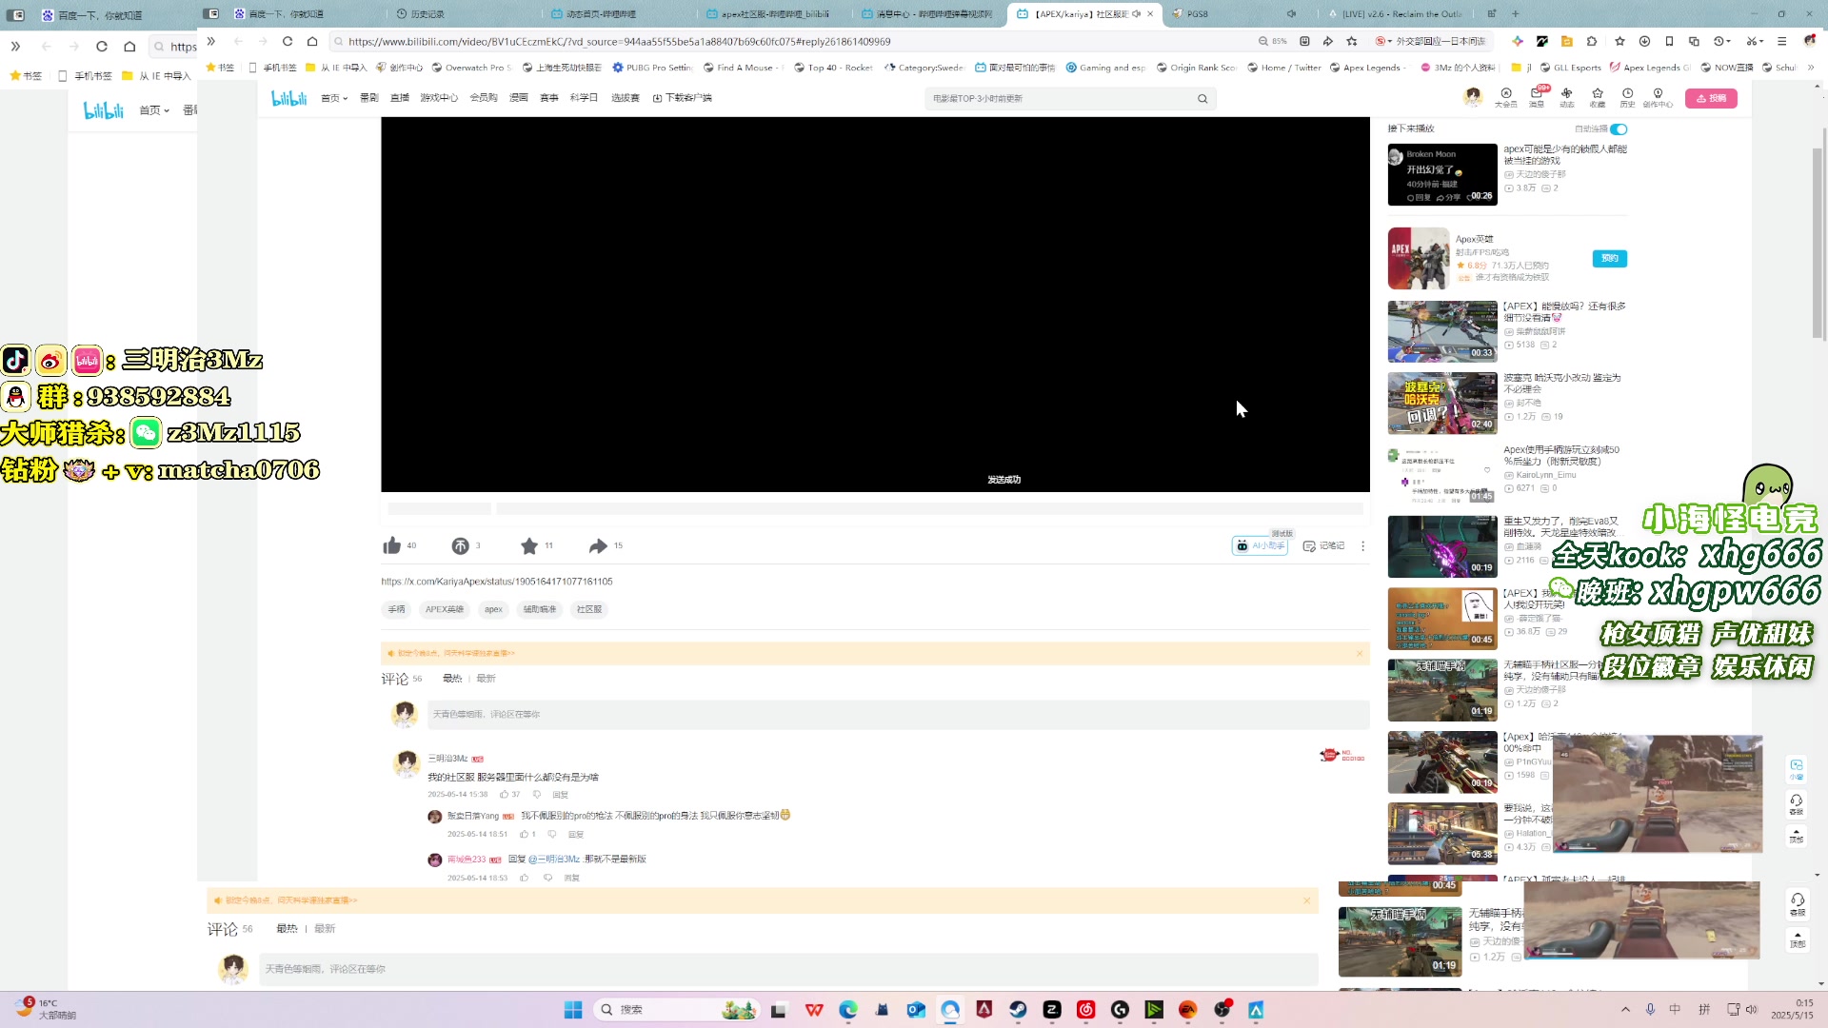Add the video to favorites with the star
Viewport: 1828px width, 1028px height.
[529, 545]
